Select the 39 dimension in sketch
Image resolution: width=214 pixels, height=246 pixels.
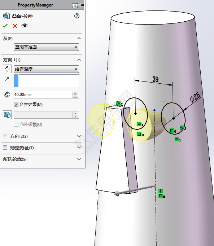(156, 79)
